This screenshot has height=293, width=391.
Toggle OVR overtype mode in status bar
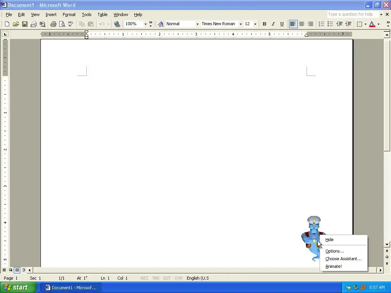[x=179, y=278]
